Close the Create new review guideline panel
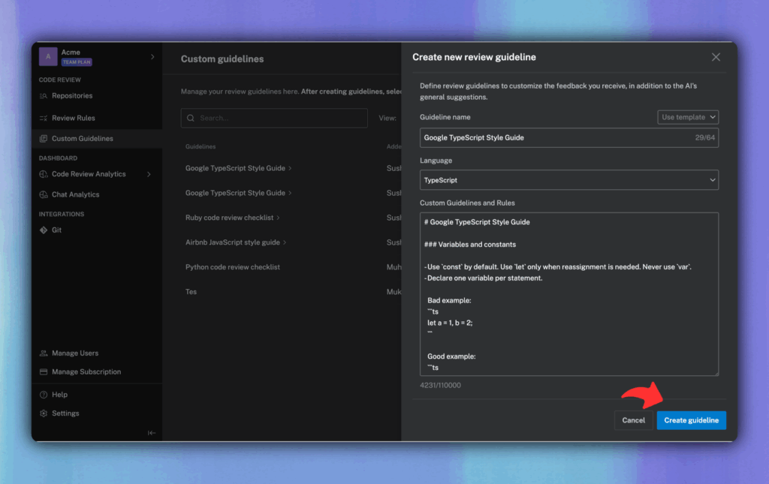The image size is (769, 484). [716, 57]
